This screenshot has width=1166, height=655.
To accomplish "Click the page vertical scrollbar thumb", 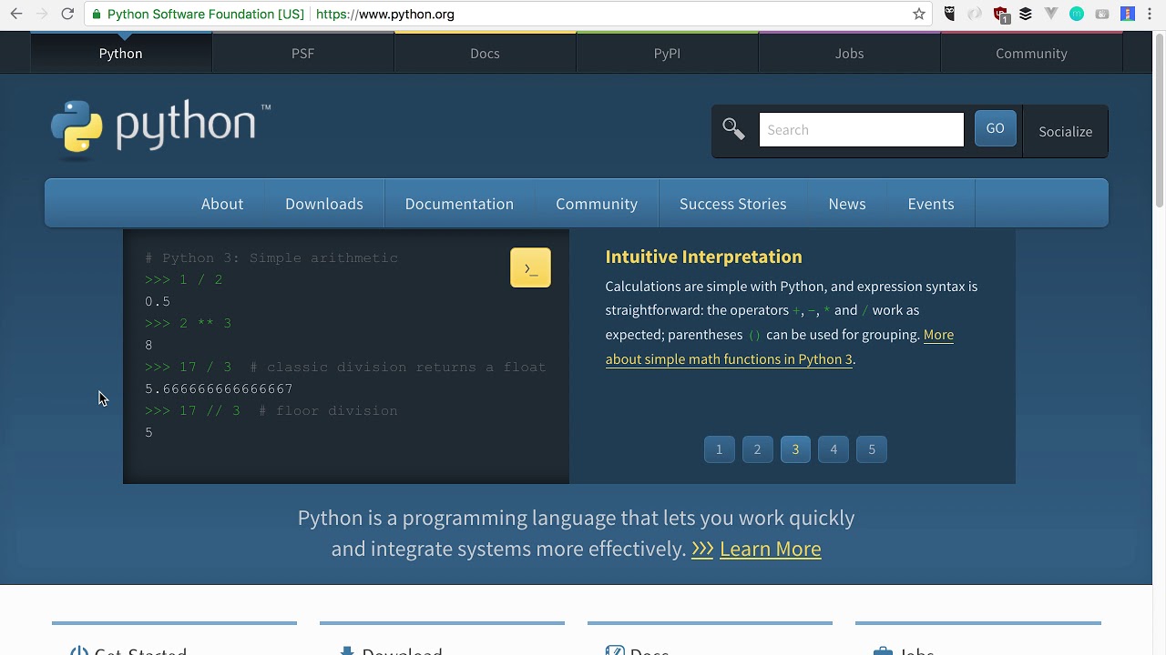I will [x=1159, y=121].
